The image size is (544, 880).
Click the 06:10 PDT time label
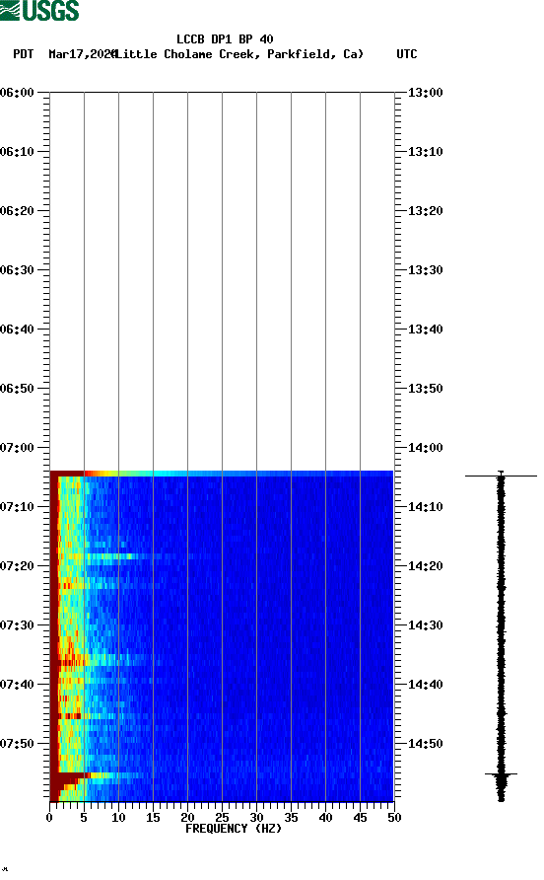[18, 152]
